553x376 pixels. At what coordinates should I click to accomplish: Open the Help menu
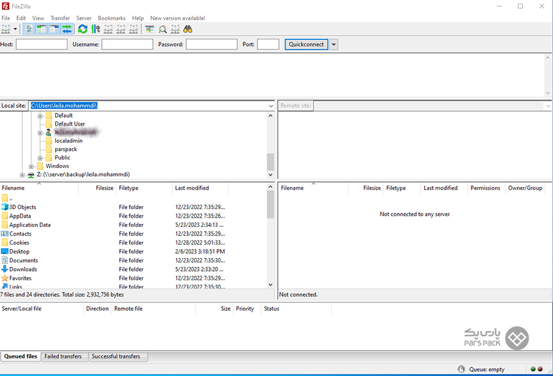[138, 18]
